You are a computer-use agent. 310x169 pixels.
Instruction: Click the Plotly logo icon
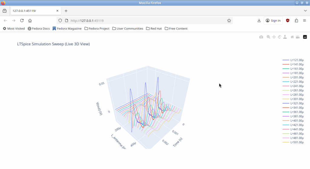(305, 37)
